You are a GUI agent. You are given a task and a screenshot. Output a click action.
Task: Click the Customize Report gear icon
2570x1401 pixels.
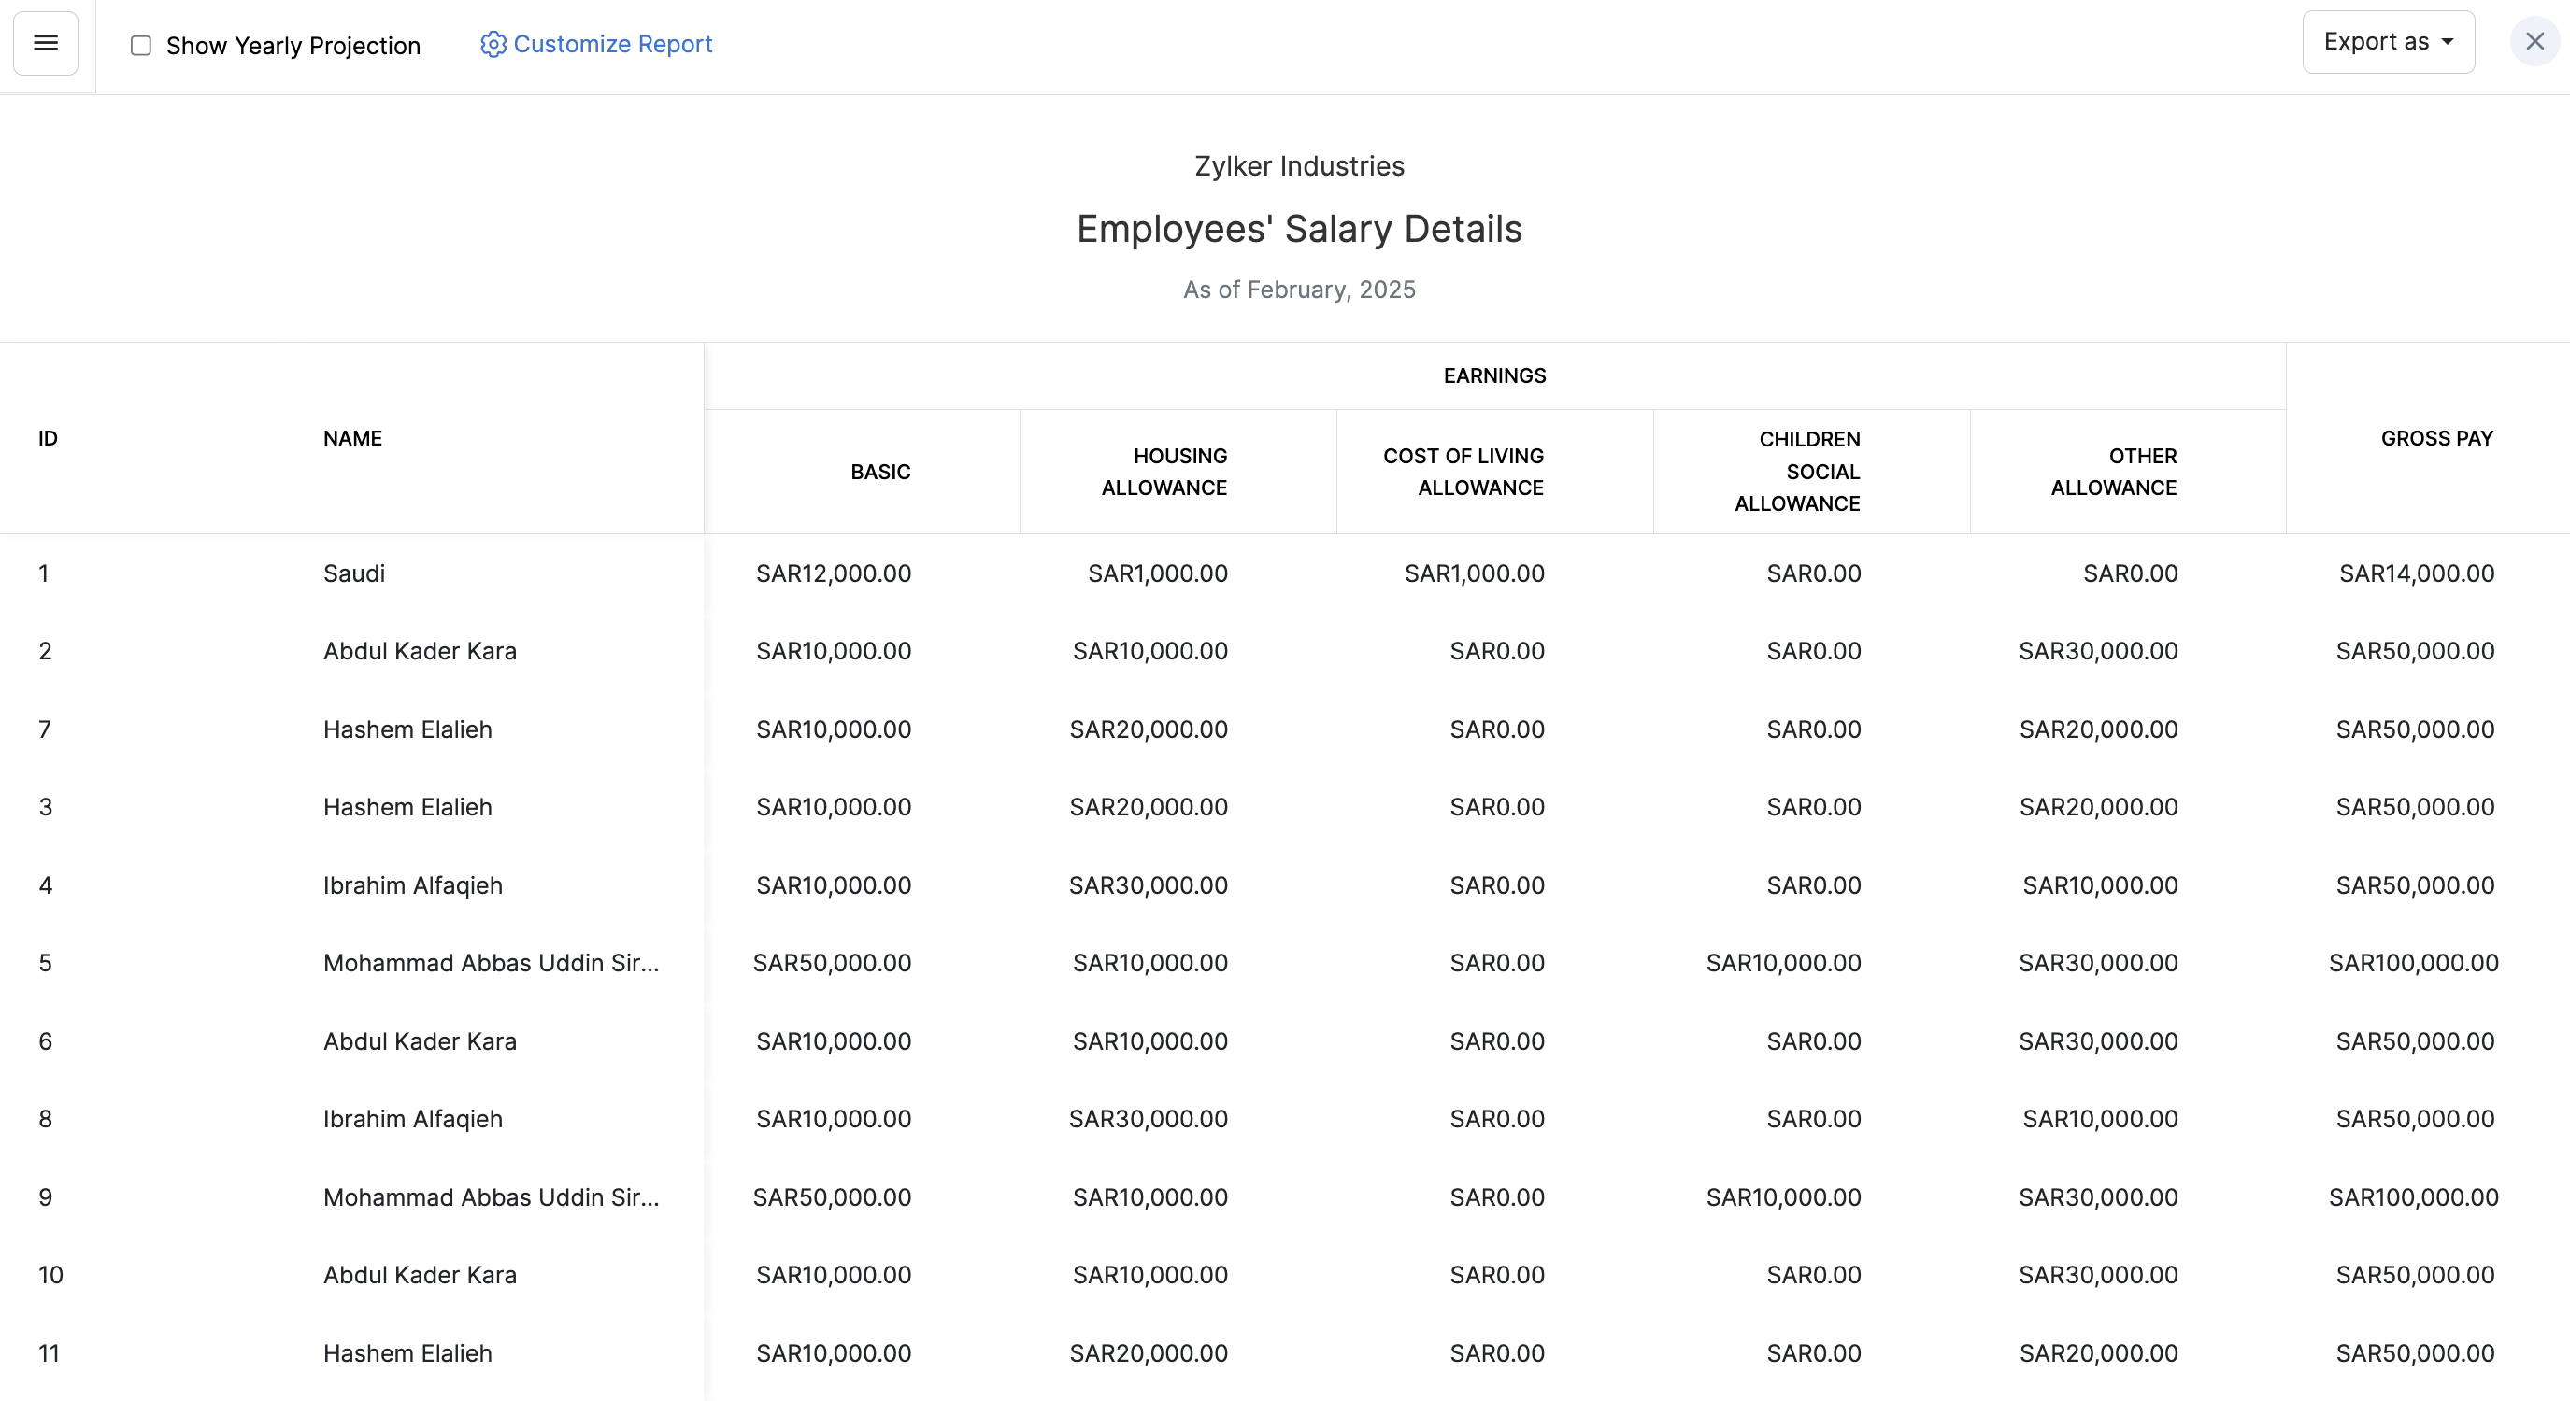point(493,45)
